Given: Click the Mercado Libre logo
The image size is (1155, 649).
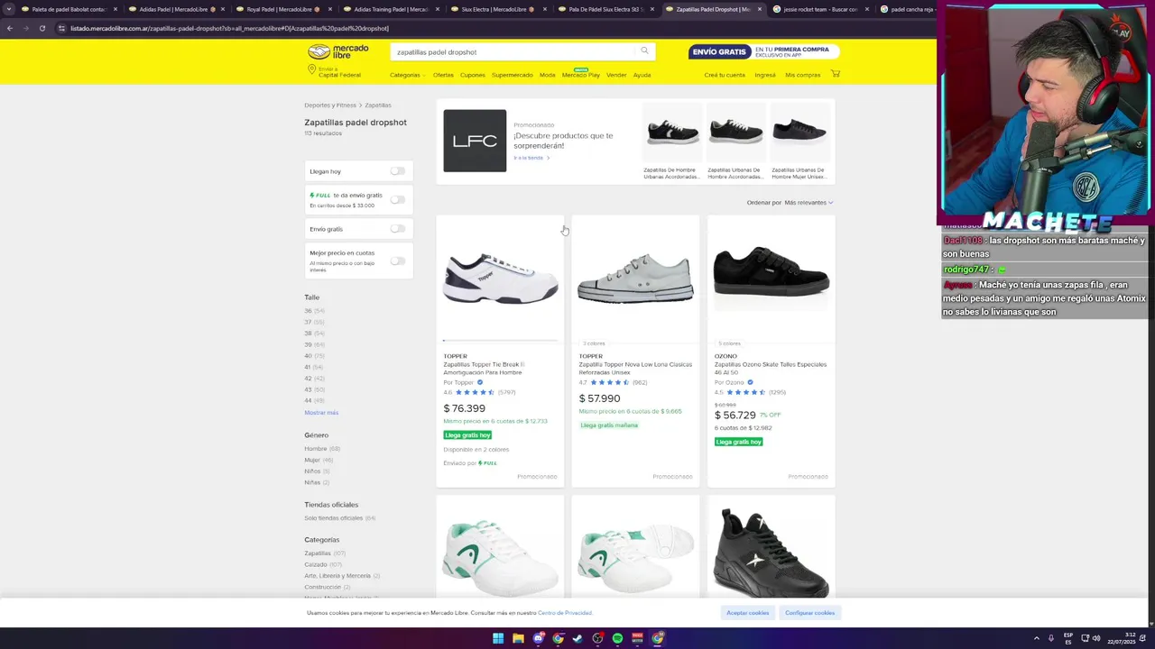Looking at the screenshot, I should tap(337, 51).
